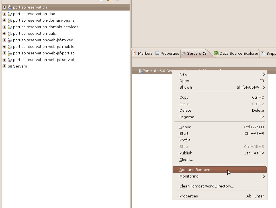Select Start in the context menu
Image resolution: width=276 pixels, height=208 pixels.
pyautogui.click(x=184, y=134)
